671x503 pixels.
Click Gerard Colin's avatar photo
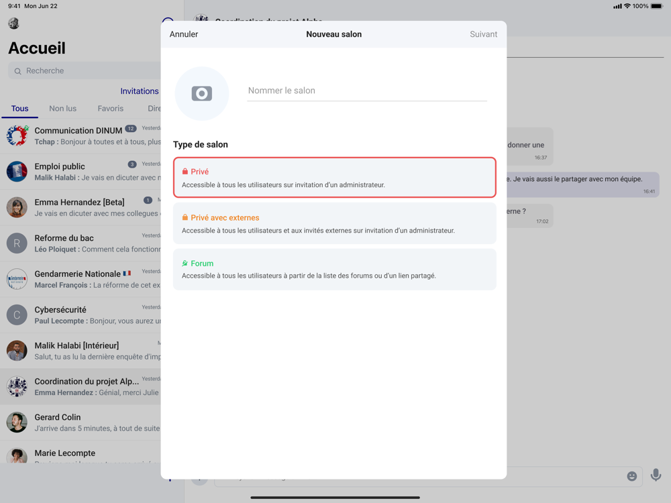coord(17,423)
